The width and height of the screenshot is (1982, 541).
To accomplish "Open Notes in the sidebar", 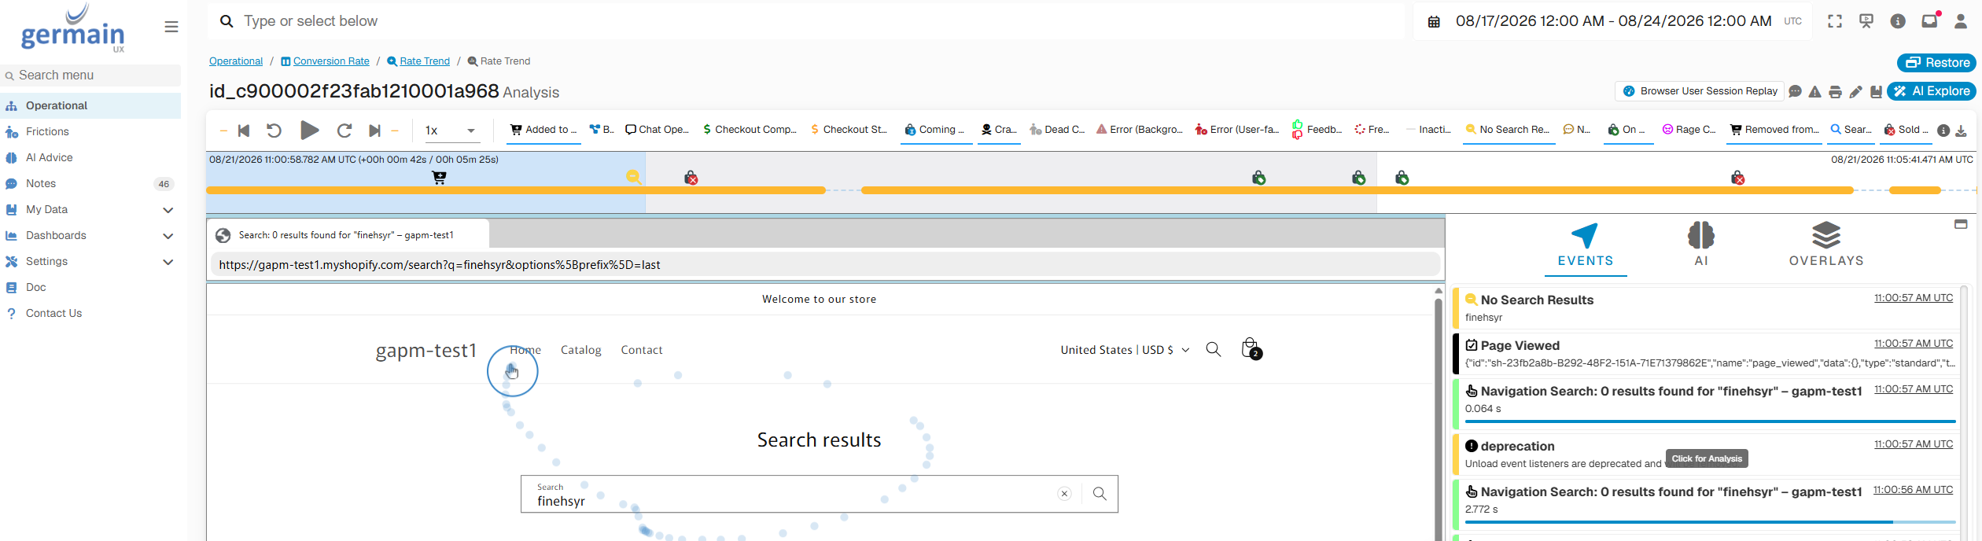I will [90, 183].
